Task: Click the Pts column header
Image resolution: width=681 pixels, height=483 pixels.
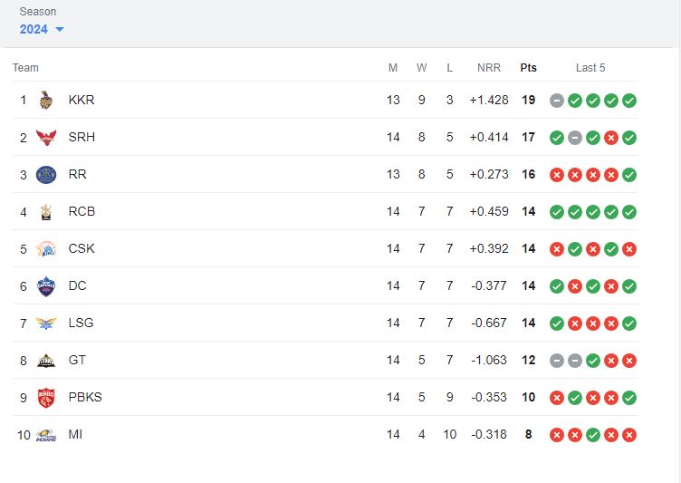Action: pos(528,68)
